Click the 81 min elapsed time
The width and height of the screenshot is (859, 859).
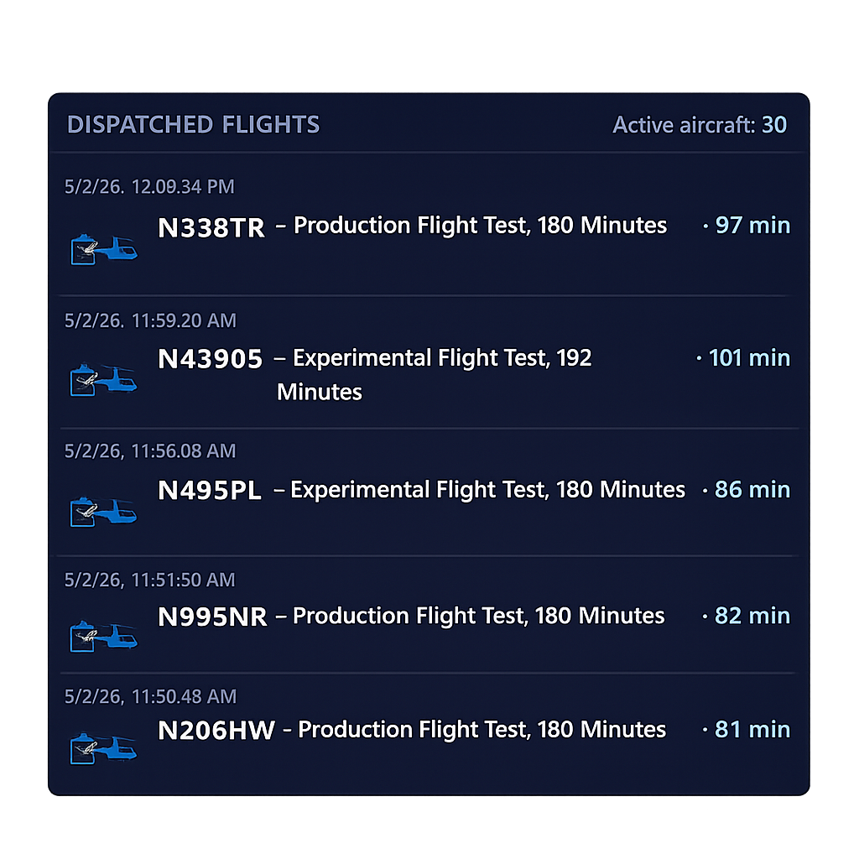pyautogui.click(x=752, y=730)
